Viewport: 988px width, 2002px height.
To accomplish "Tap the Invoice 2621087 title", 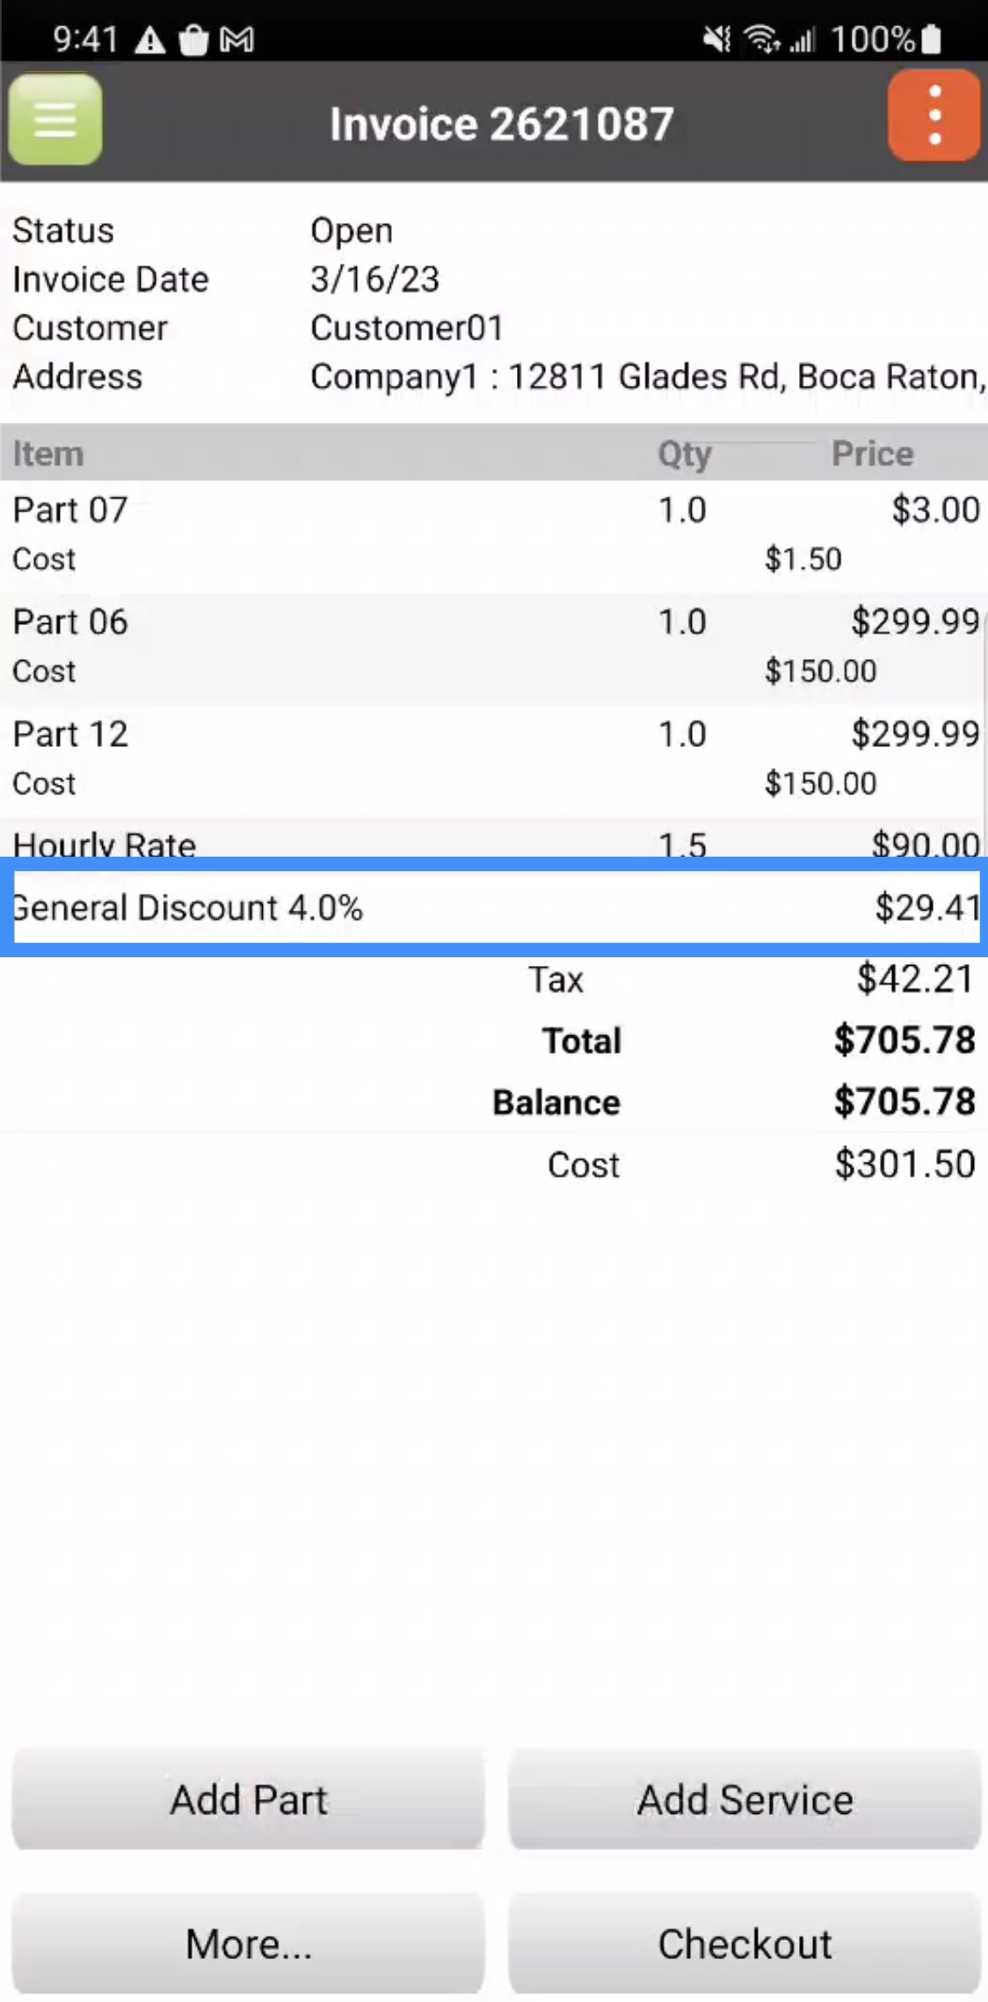I will pyautogui.click(x=501, y=124).
